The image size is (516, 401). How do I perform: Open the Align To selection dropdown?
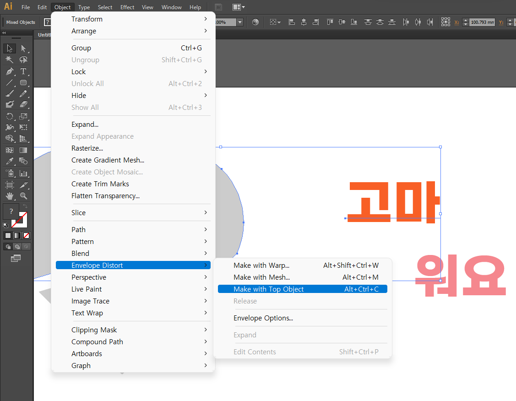tap(275, 22)
